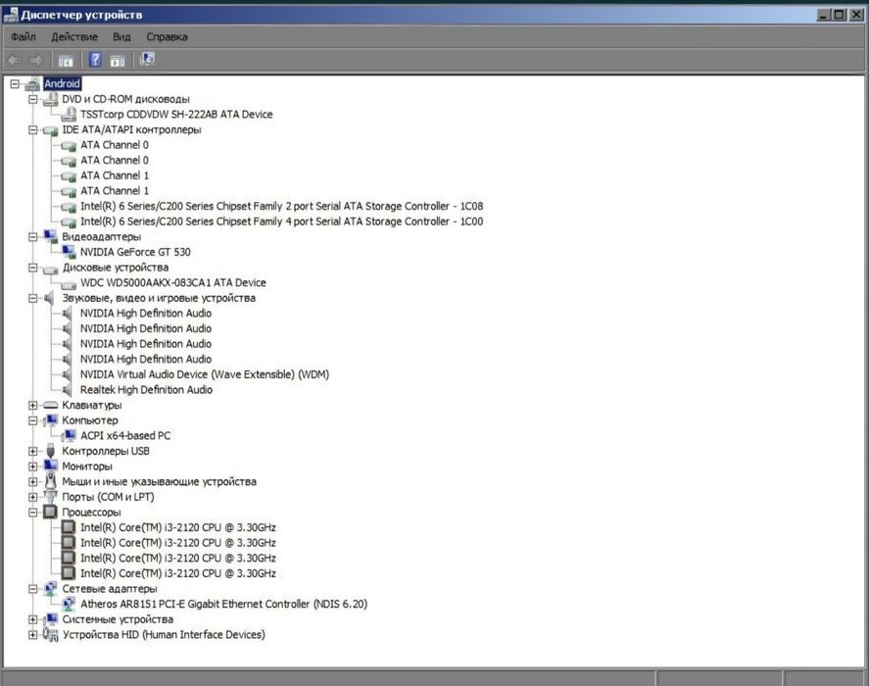Open the Вид menu
The image size is (869, 686).
pyautogui.click(x=121, y=37)
